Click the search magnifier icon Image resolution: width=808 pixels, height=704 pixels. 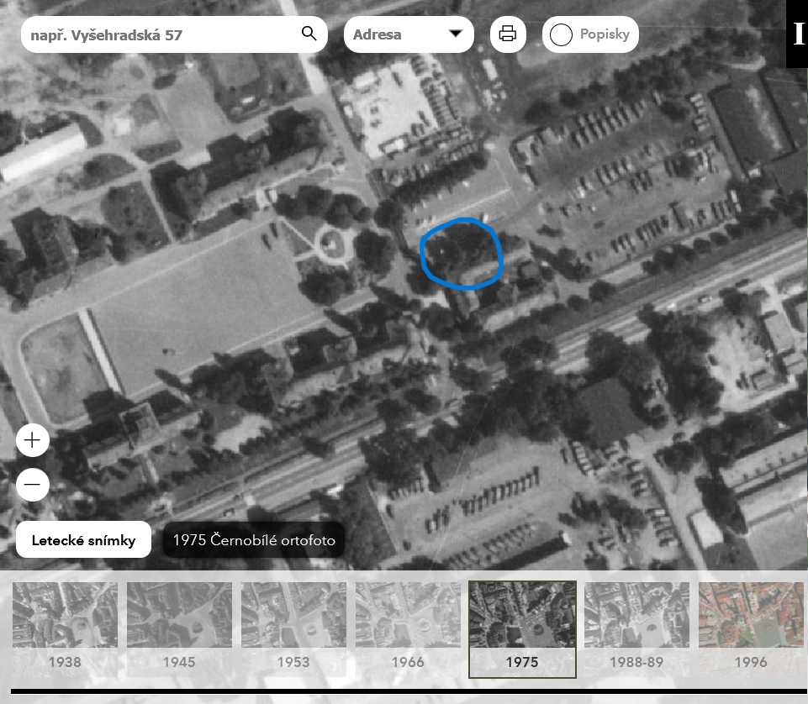point(309,34)
